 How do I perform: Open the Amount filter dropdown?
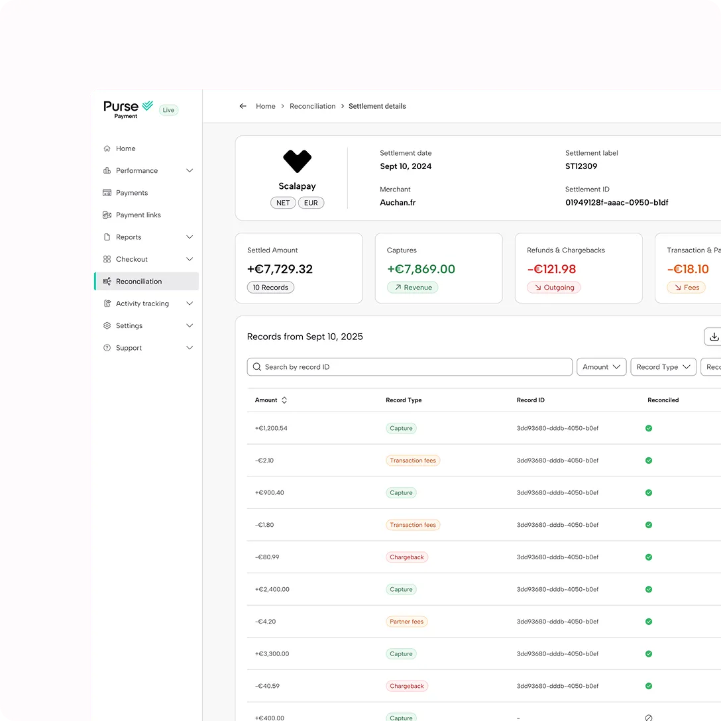(601, 367)
